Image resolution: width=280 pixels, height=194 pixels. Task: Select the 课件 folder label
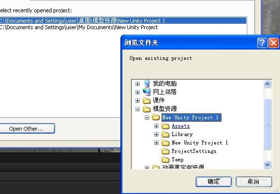click(x=159, y=100)
